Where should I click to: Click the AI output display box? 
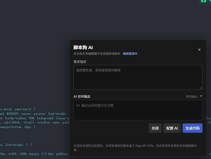(x=138, y=110)
